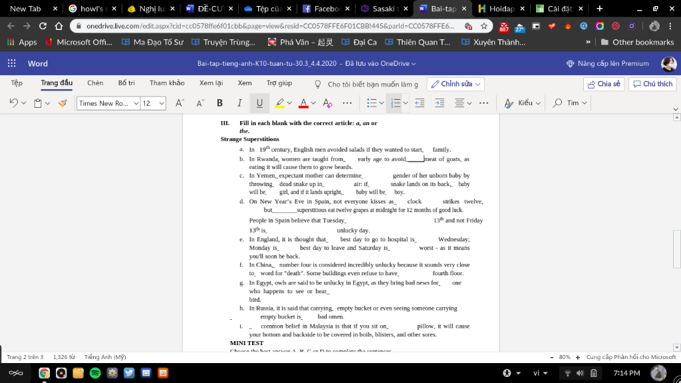Viewport: 681px width, 383px height.
Task: Apply numbered list
Action: pos(395,103)
